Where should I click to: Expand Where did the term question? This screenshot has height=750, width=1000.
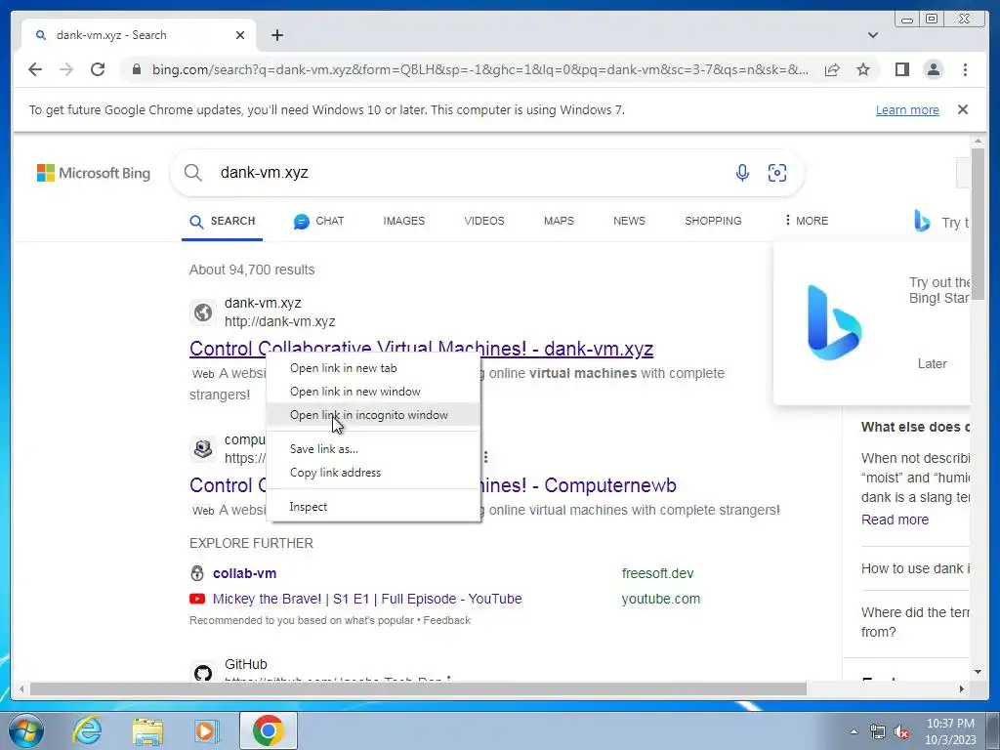(915, 622)
